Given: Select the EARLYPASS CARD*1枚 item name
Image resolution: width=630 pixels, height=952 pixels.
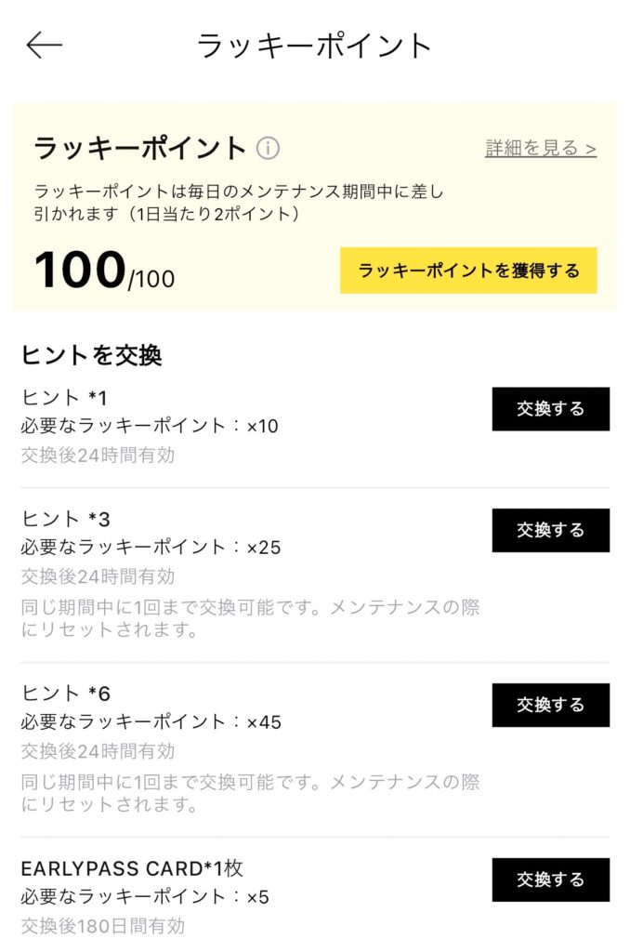Looking at the screenshot, I should pyautogui.click(x=132, y=868).
